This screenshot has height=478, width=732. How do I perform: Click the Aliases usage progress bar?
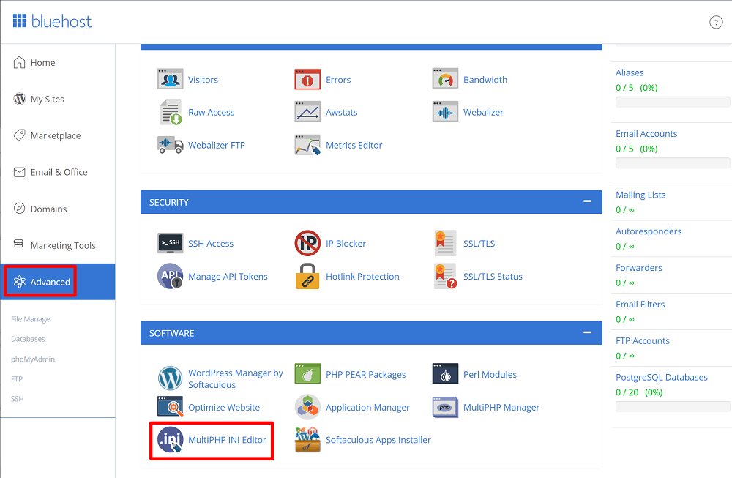tap(673, 102)
